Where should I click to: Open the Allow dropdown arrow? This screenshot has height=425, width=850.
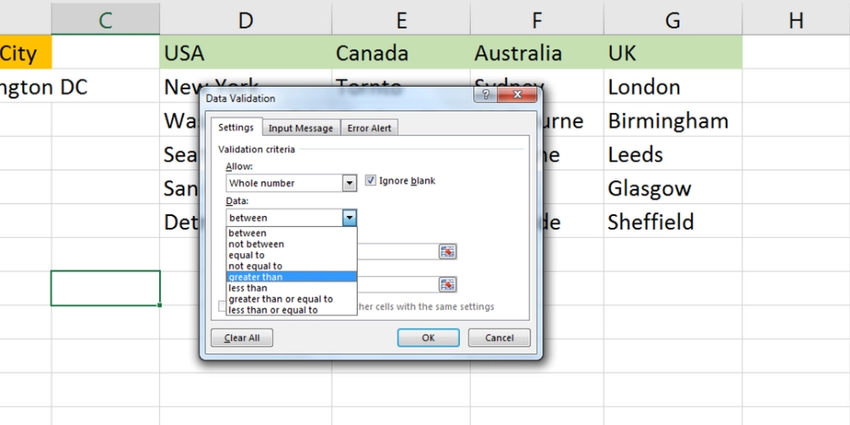click(x=349, y=184)
